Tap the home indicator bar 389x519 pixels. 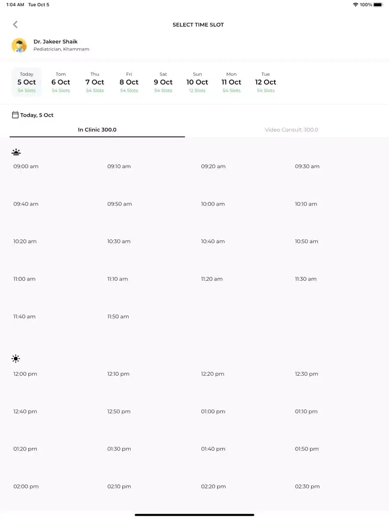[195, 515]
